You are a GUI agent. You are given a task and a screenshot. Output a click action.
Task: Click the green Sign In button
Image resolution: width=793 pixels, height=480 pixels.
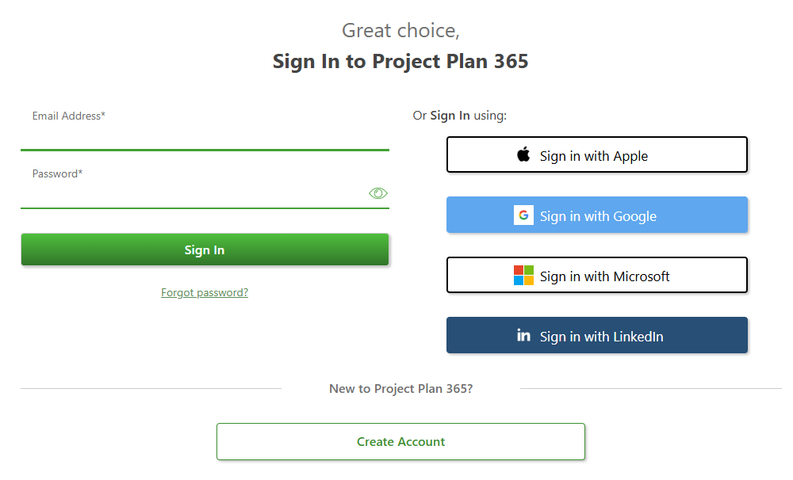pos(205,250)
